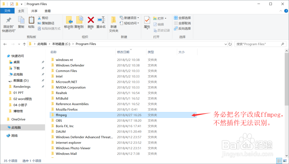Viewport: 289px width, 164px height.
Task: Click the Help question mark icon
Action: [x=286, y=11]
